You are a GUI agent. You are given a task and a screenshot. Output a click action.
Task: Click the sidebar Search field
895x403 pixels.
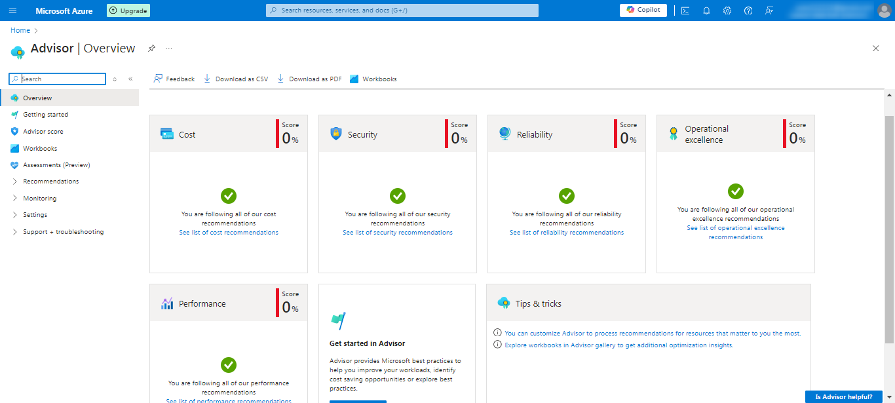[58, 79]
